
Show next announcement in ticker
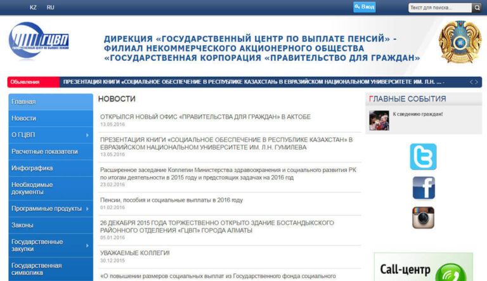click(x=477, y=82)
